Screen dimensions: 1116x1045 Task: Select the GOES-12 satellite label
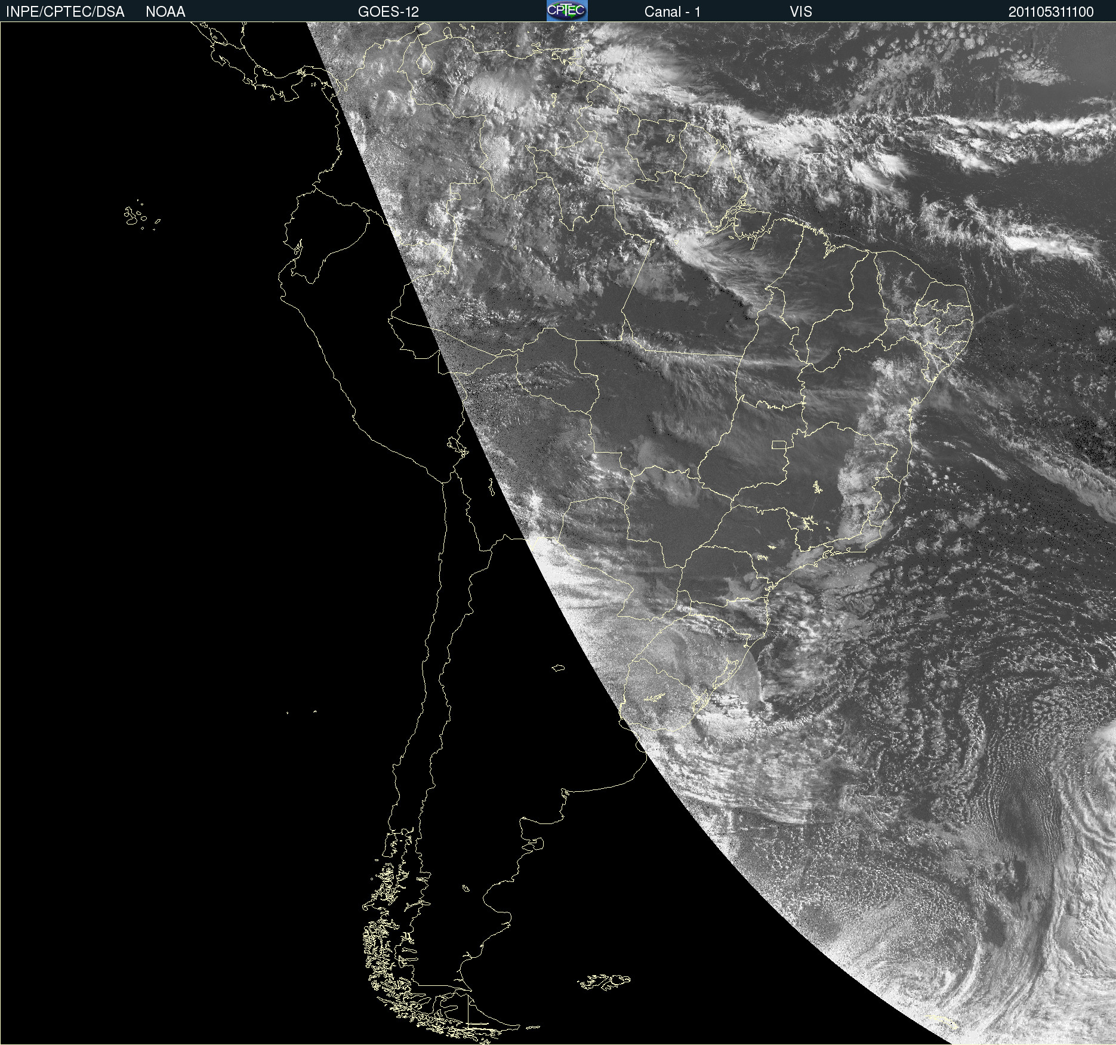pyautogui.click(x=388, y=12)
